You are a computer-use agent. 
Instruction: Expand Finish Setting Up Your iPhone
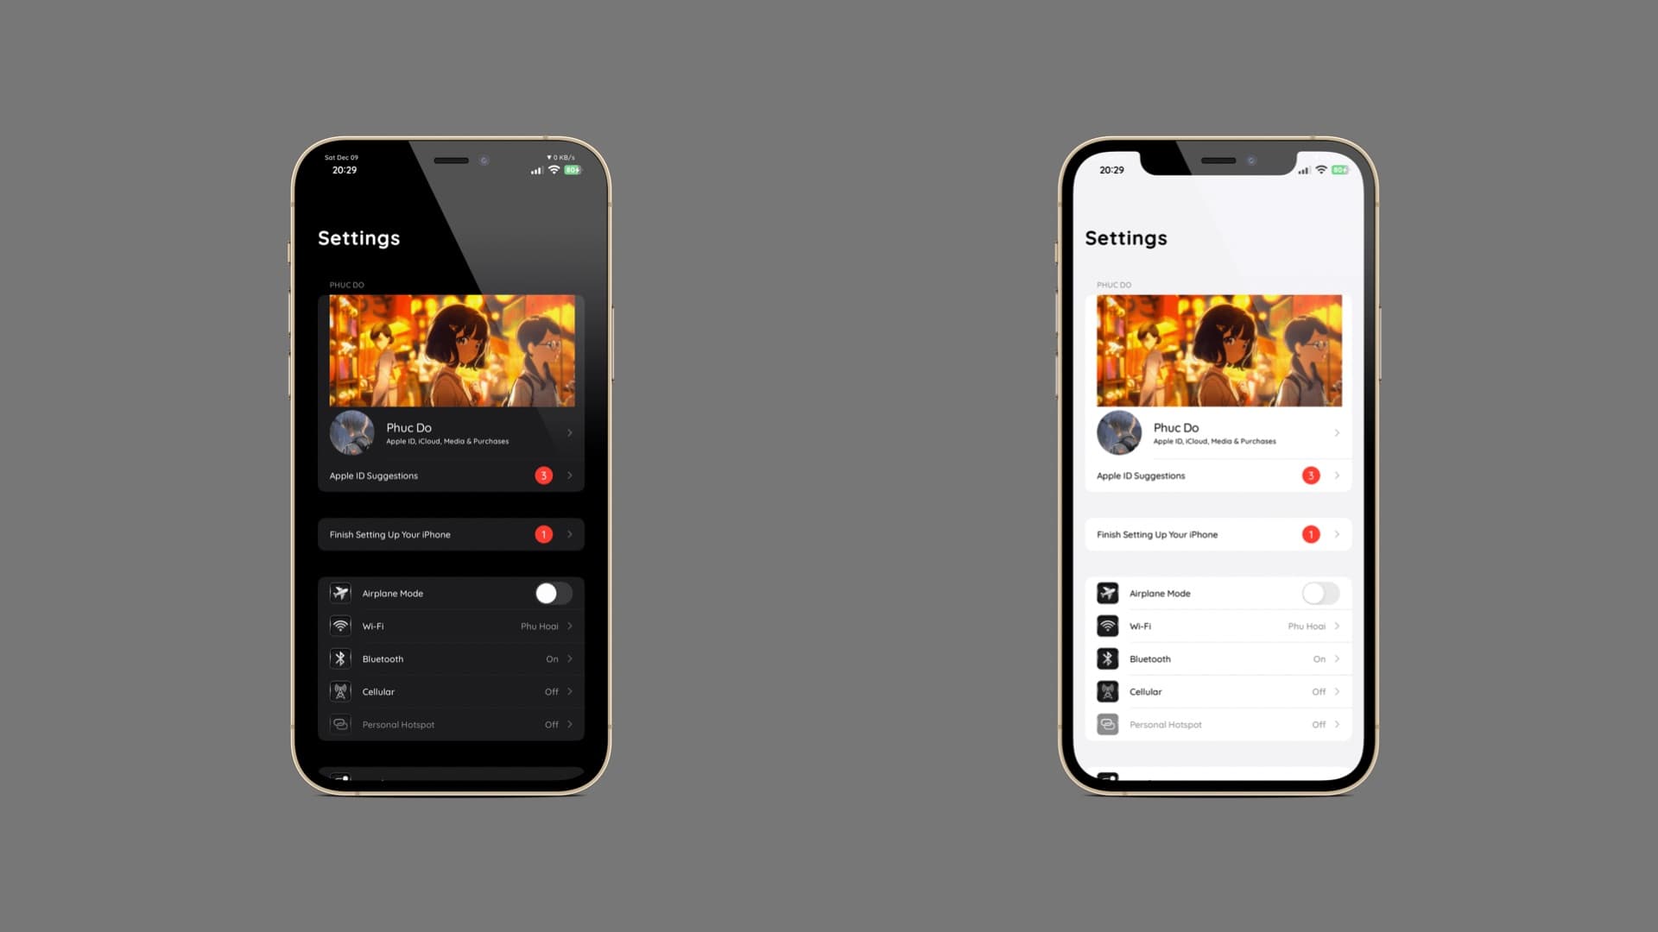tap(450, 533)
